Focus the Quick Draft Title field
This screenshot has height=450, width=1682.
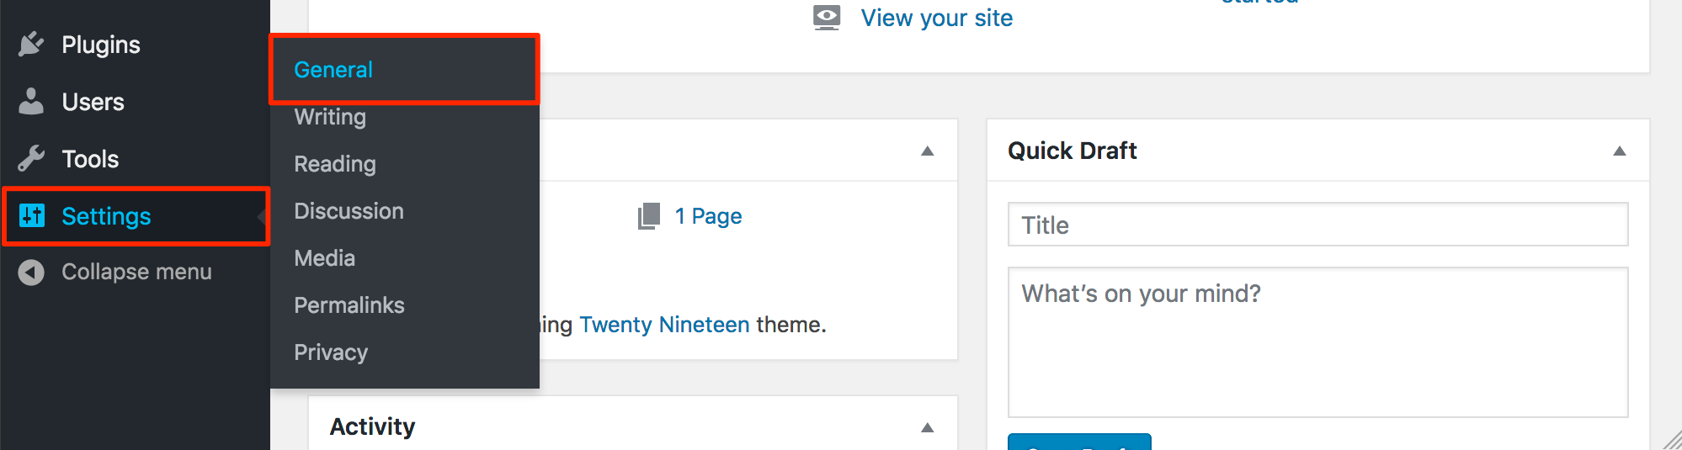pyautogui.click(x=1317, y=225)
